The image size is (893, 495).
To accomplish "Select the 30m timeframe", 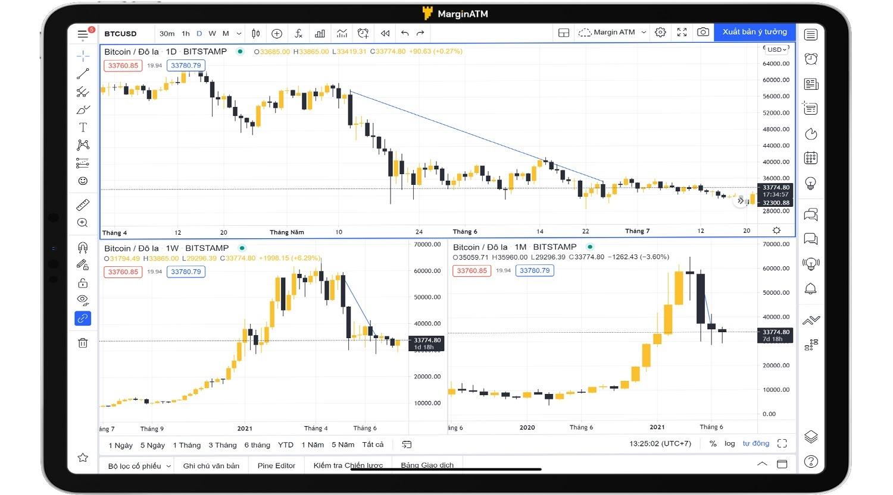I will click(x=167, y=34).
